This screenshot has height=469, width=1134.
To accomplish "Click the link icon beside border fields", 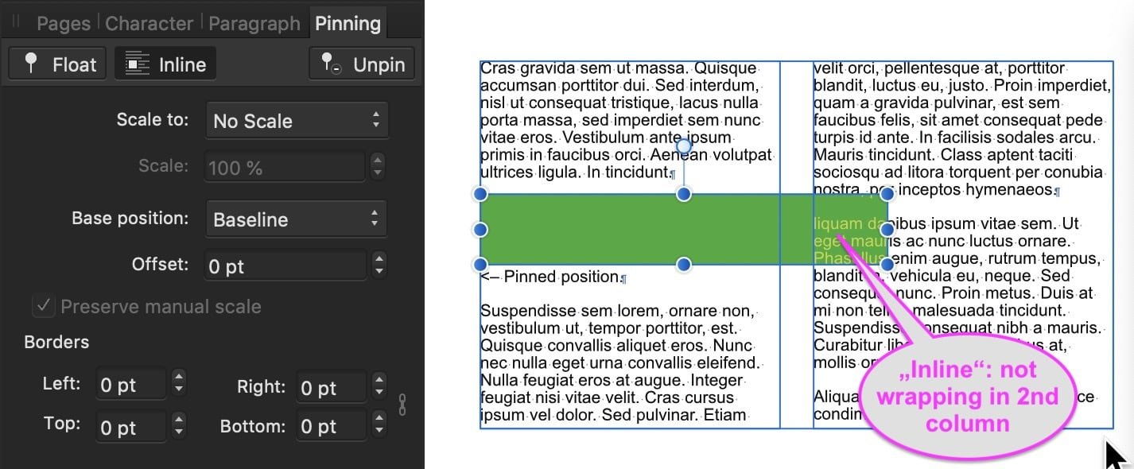I will (x=402, y=405).
